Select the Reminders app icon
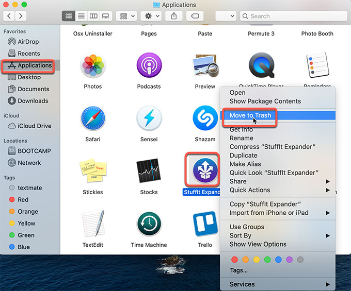 317,65
